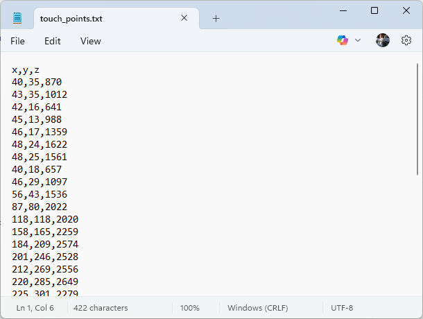
Task: Open the Edit menu
Action: (52, 41)
